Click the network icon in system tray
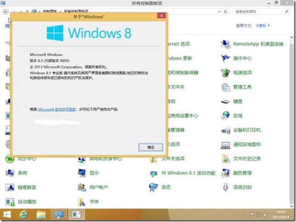296x222 pixels. 259,215
